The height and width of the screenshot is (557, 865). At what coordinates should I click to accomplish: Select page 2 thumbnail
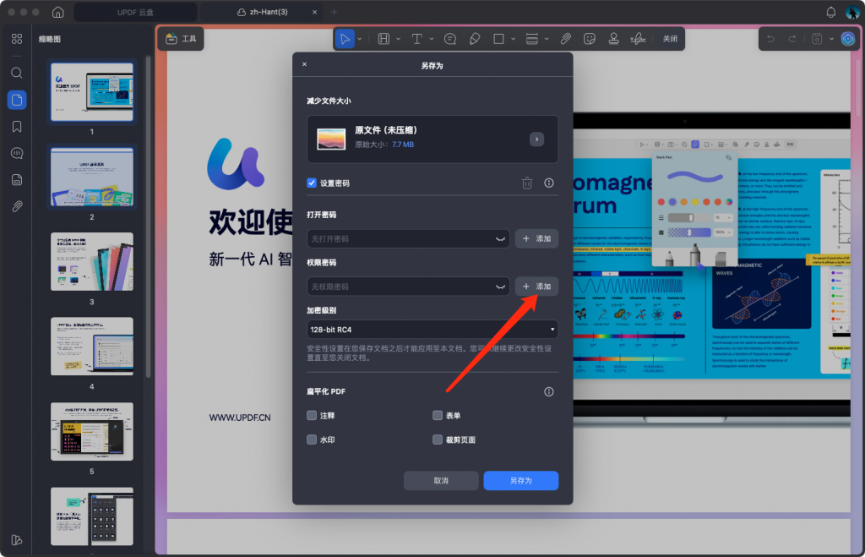click(x=91, y=177)
